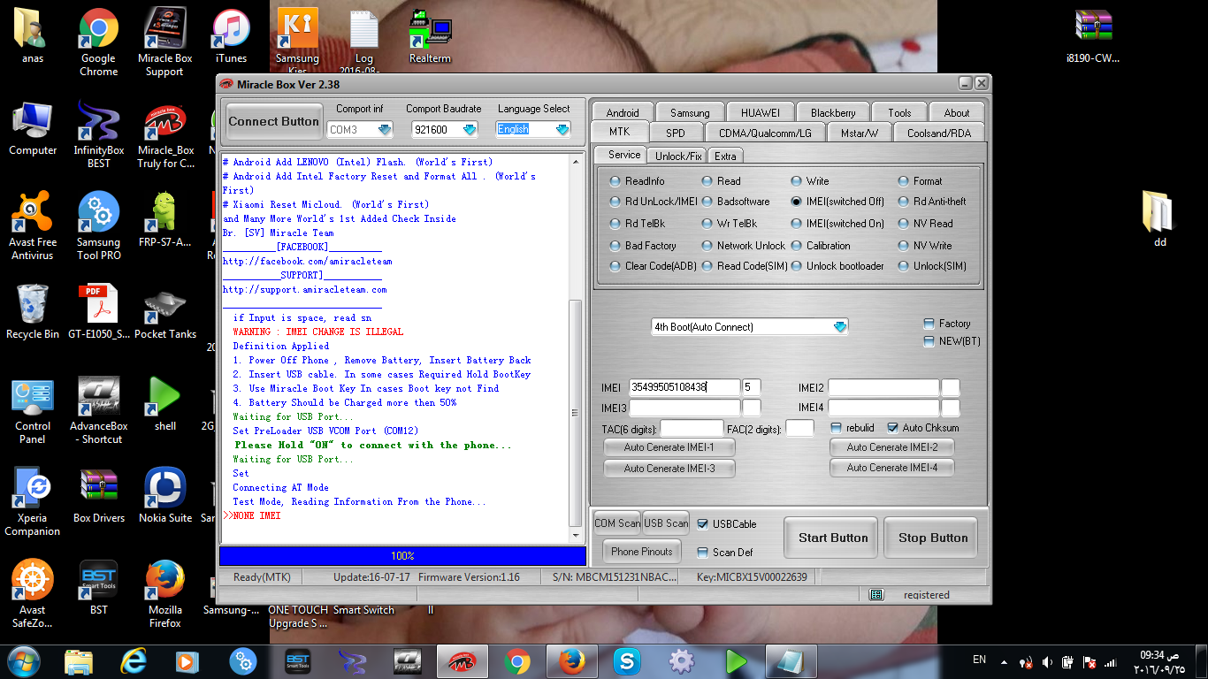Click the Stop Button
Screen dimensions: 1208x679
(x=933, y=538)
